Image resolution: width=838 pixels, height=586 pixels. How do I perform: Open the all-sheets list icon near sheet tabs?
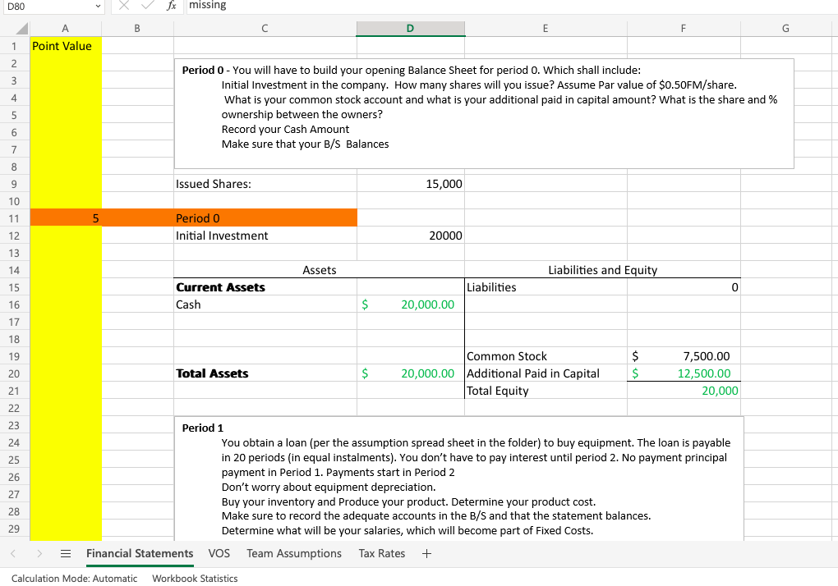click(x=65, y=553)
